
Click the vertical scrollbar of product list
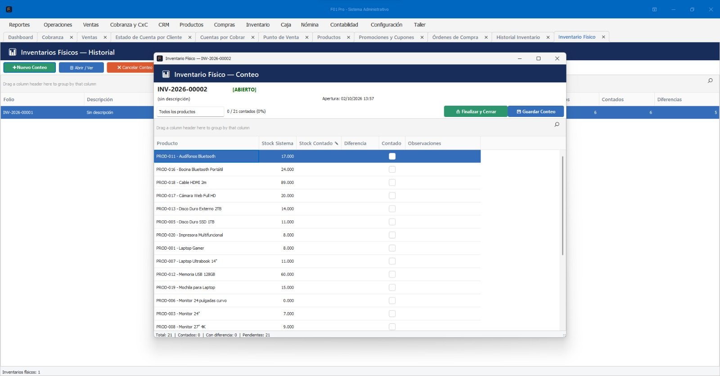(562, 206)
